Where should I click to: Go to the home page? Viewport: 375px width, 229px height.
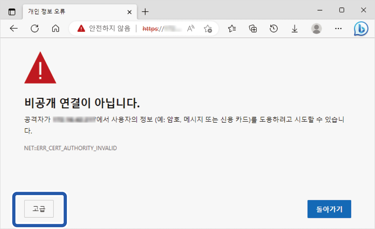point(56,29)
